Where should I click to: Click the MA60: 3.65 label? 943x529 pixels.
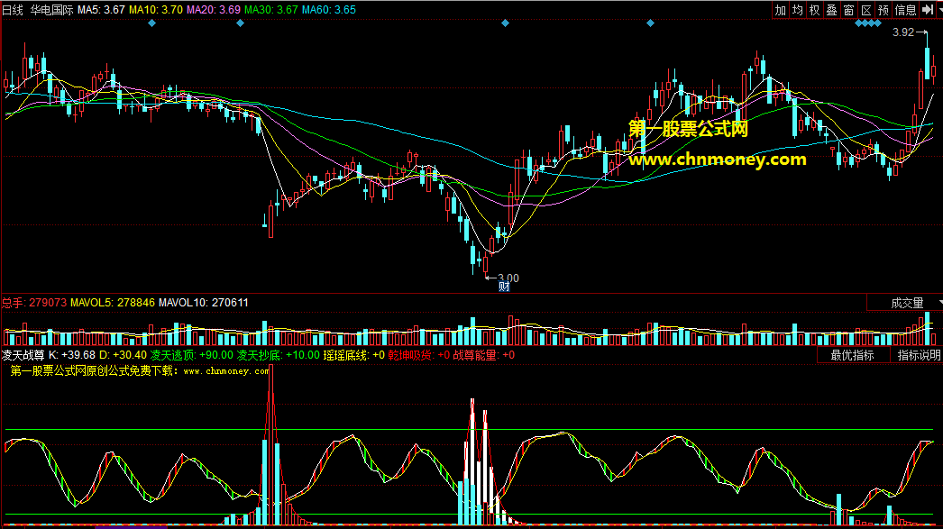[x=329, y=10]
